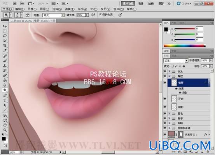215x155 pixels.
Task: Select the Lasso tool
Action: point(5,36)
